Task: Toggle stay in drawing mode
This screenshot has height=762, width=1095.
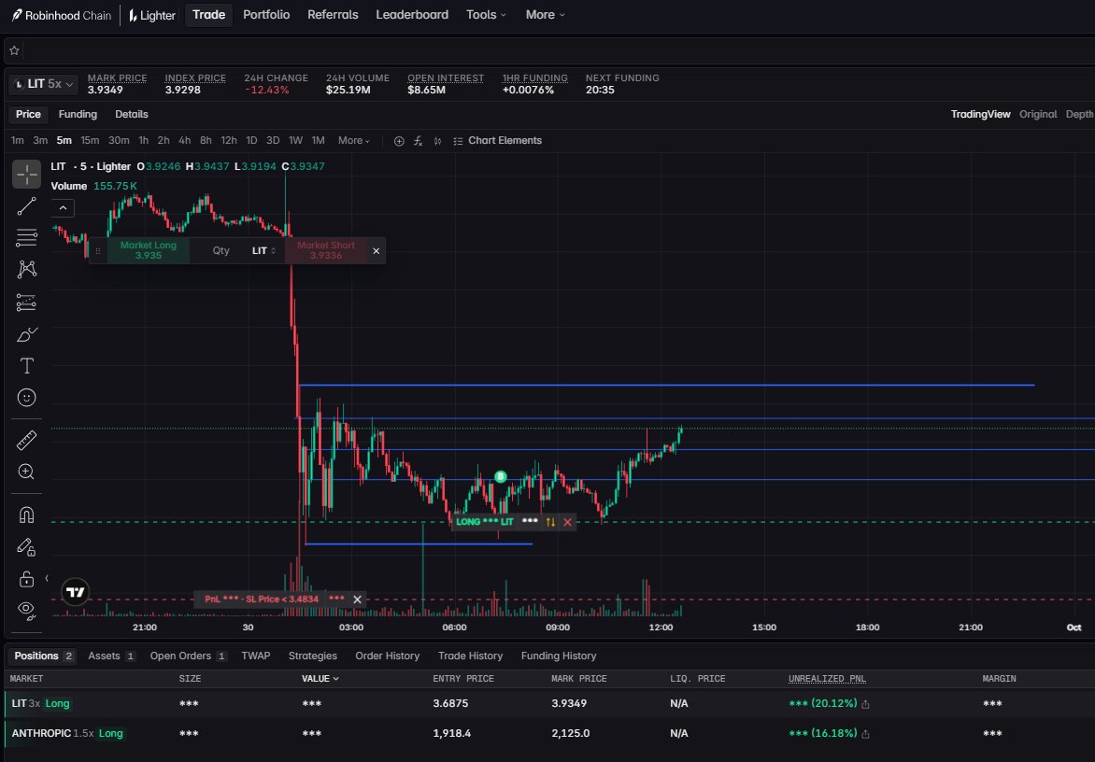Action: click(x=26, y=547)
